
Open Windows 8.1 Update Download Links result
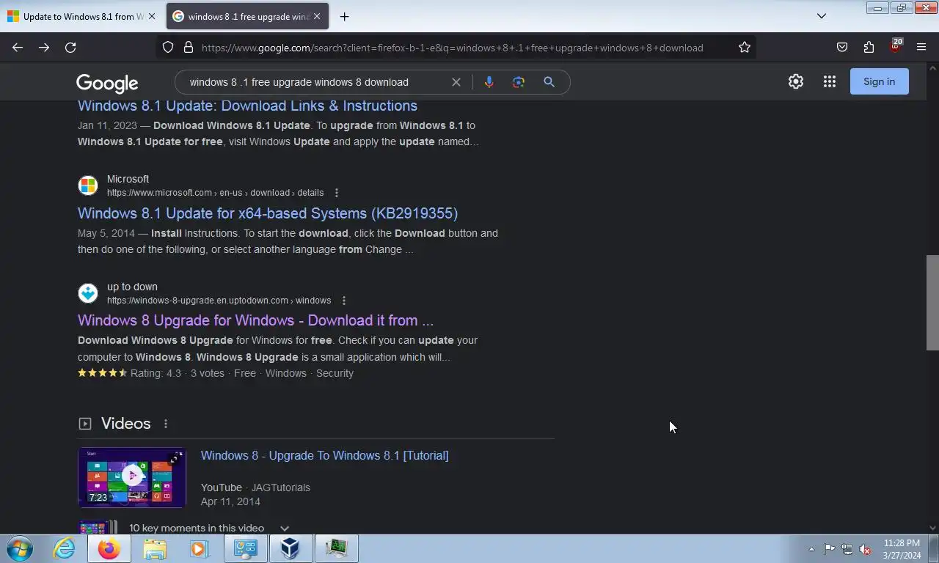[247, 106]
